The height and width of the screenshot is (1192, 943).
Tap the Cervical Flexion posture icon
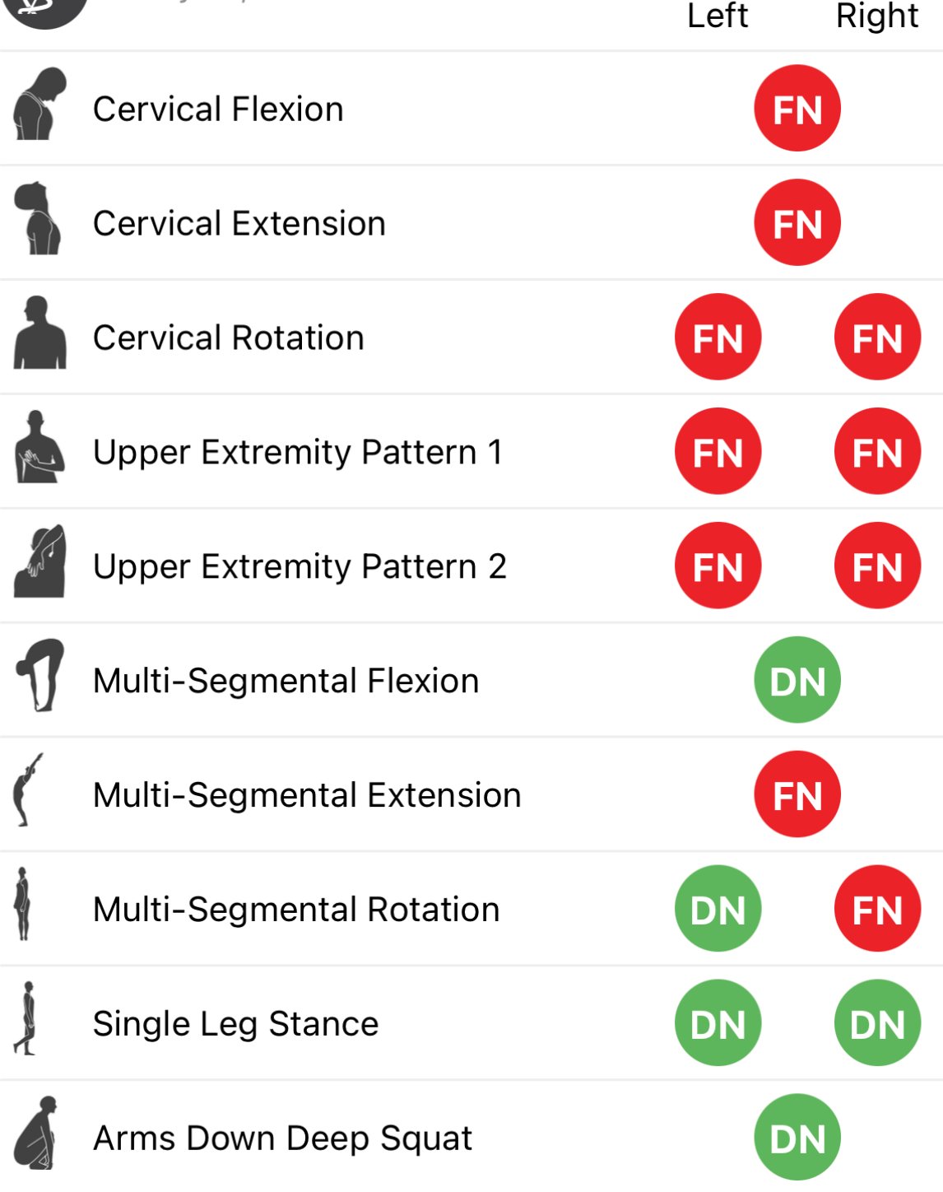point(39,104)
